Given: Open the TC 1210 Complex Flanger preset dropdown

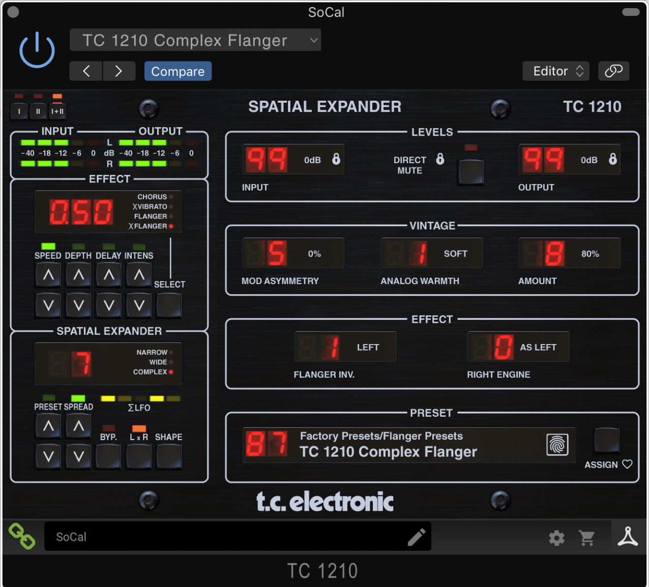Looking at the screenshot, I should (x=195, y=40).
